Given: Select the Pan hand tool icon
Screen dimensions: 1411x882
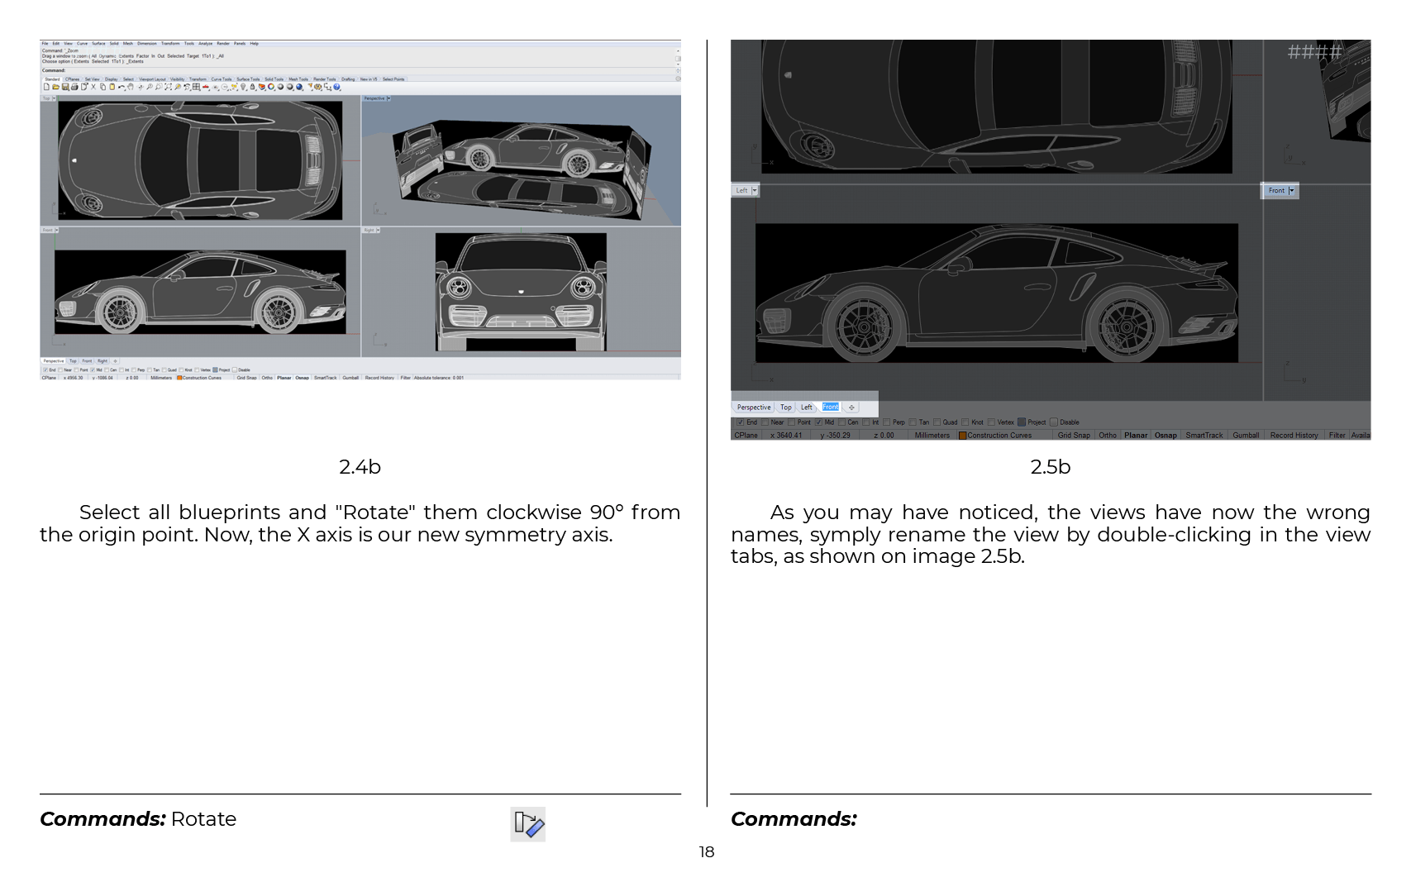Looking at the screenshot, I should pos(131,87).
